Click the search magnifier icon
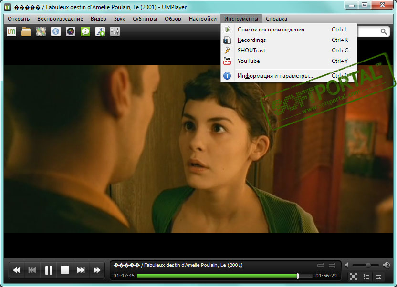This screenshot has width=397, height=287. tap(384, 31)
